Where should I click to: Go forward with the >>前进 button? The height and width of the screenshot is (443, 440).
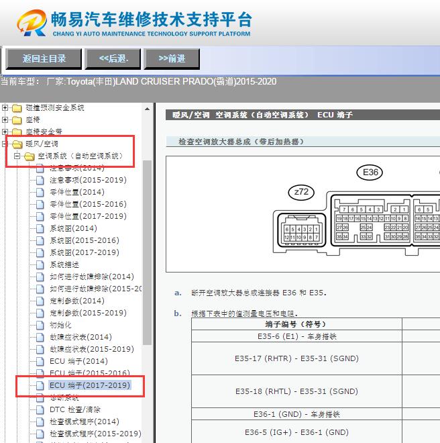pos(172,59)
